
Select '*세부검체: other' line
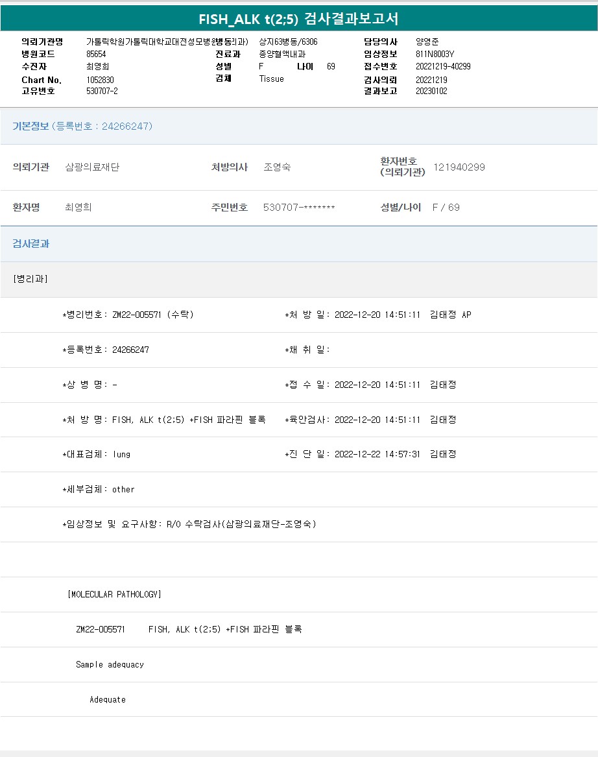[99, 489]
